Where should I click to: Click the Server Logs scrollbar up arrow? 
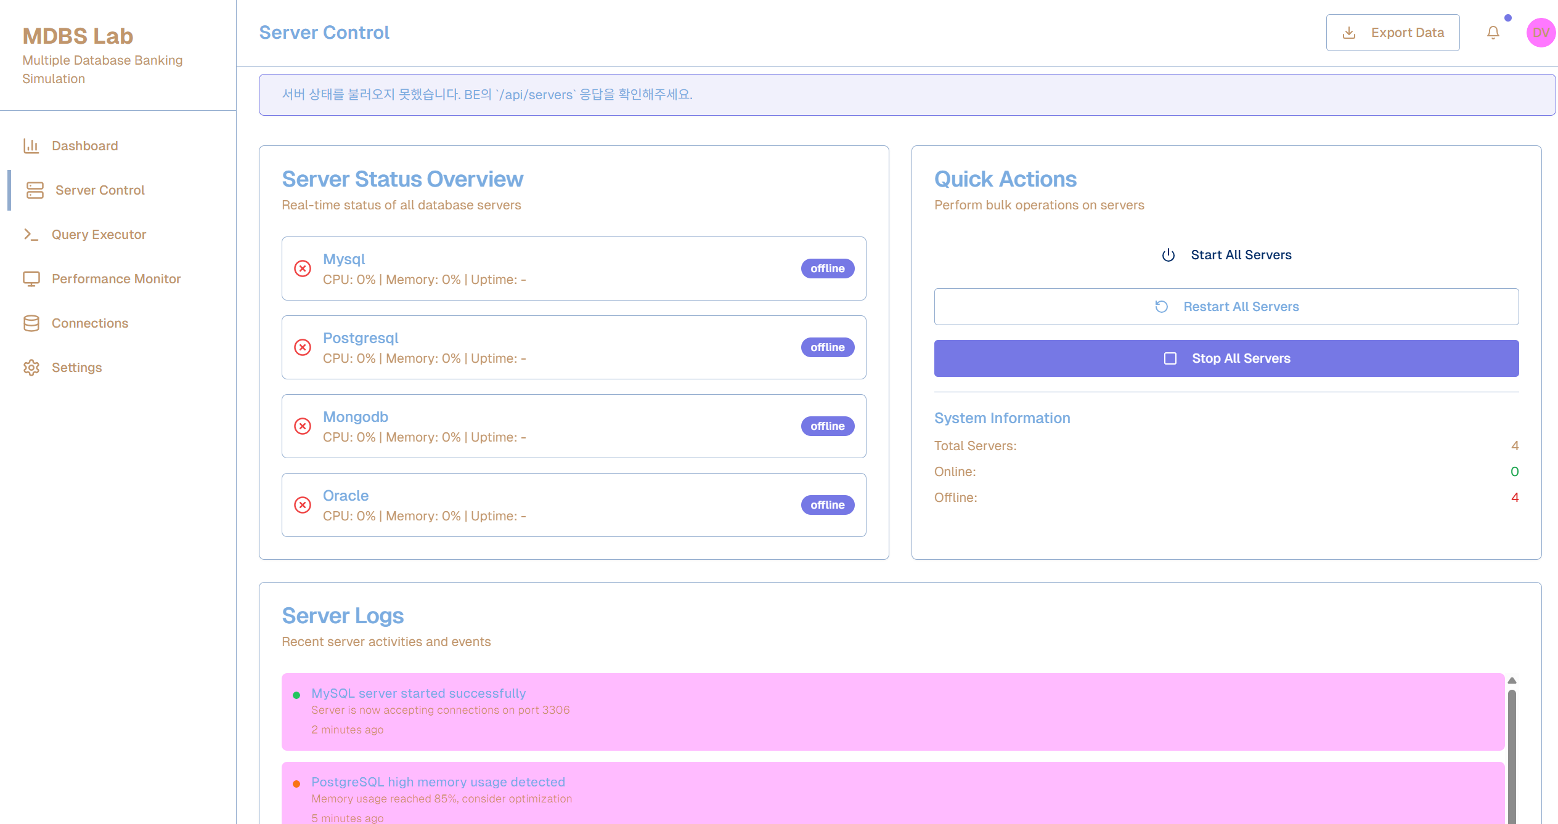tap(1512, 681)
